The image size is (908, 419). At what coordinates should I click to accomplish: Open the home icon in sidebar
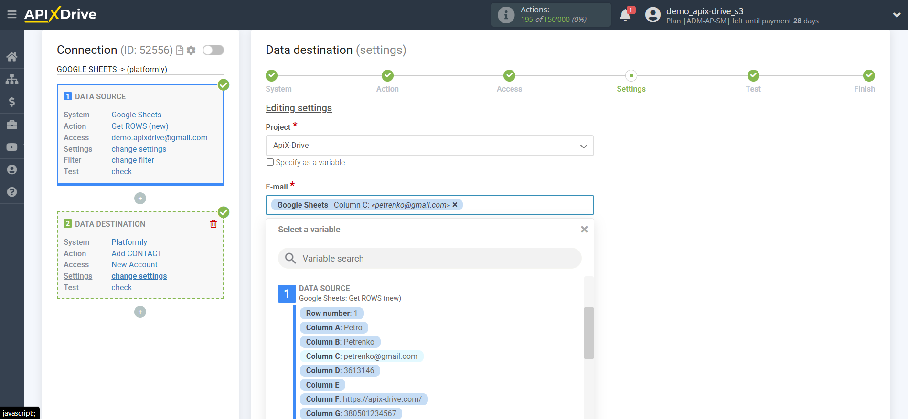click(x=12, y=57)
